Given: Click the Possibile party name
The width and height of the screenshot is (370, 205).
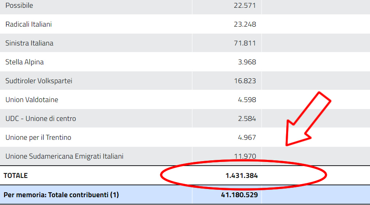Looking at the screenshot, I should coord(19,6).
